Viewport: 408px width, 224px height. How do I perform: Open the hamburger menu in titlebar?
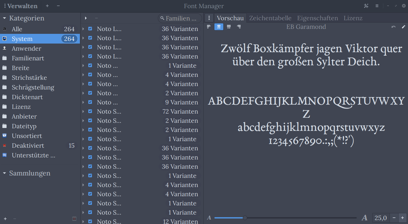tap(377, 6)
